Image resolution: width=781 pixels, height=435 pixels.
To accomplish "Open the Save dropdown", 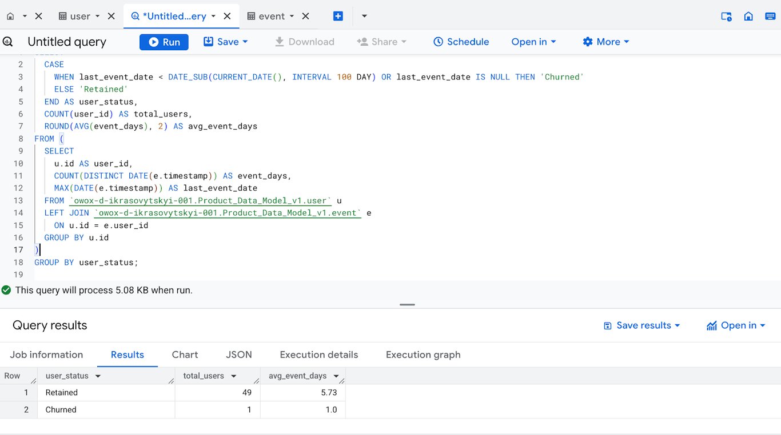I will click(226, 42).
